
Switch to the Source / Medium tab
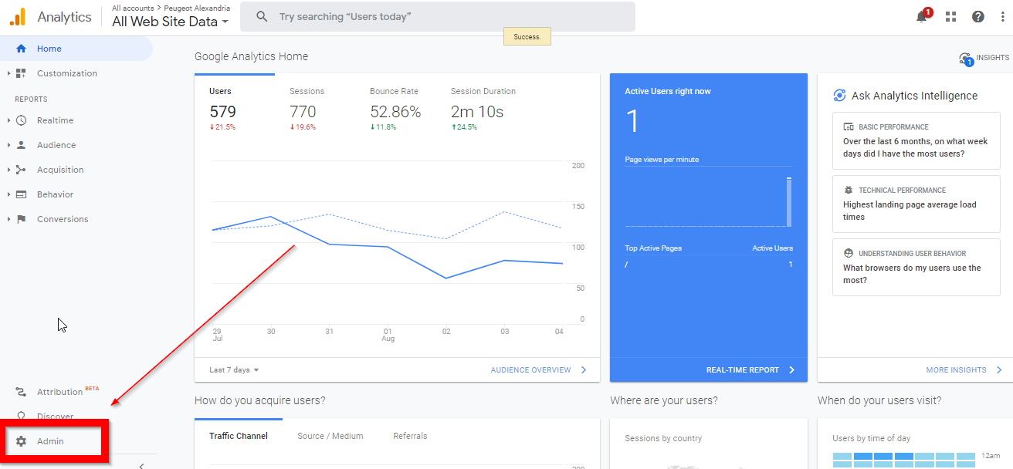330,435
